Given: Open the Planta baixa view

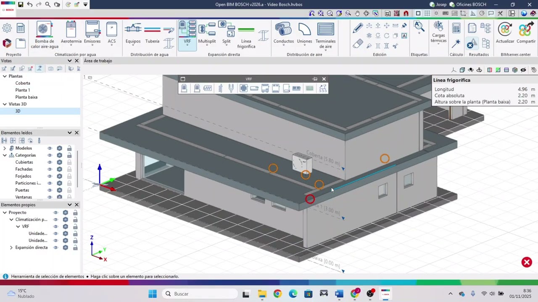Looking at the screenshot, I should coord(26,97).
